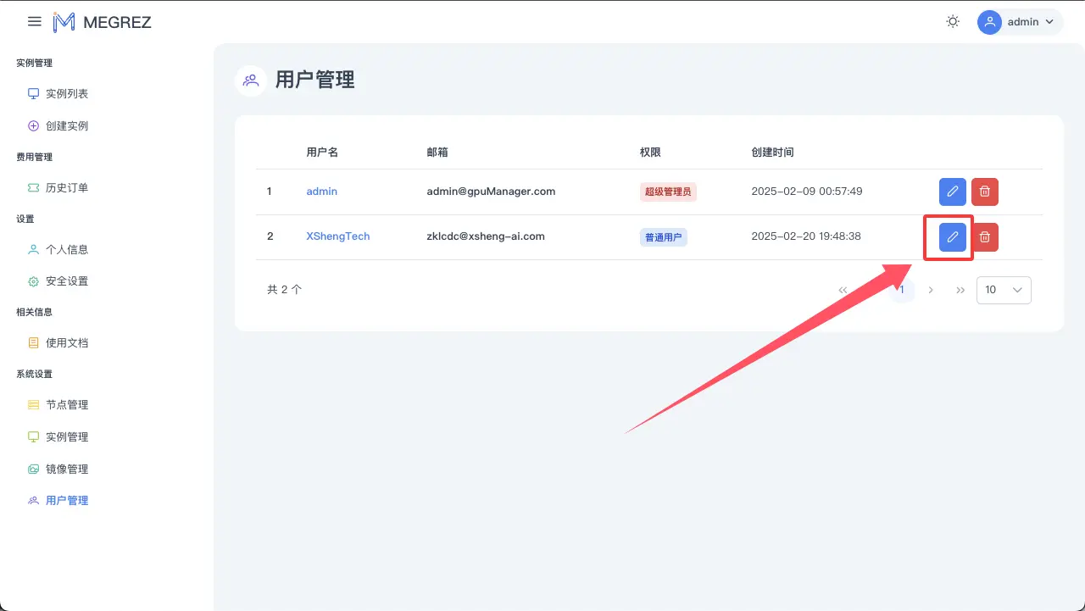Toggle the hamburger sidebar menu

point(35,22)
